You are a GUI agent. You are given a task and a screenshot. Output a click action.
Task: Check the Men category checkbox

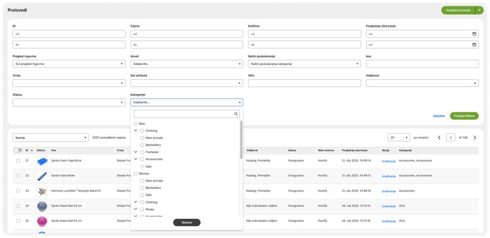(135, 123)
